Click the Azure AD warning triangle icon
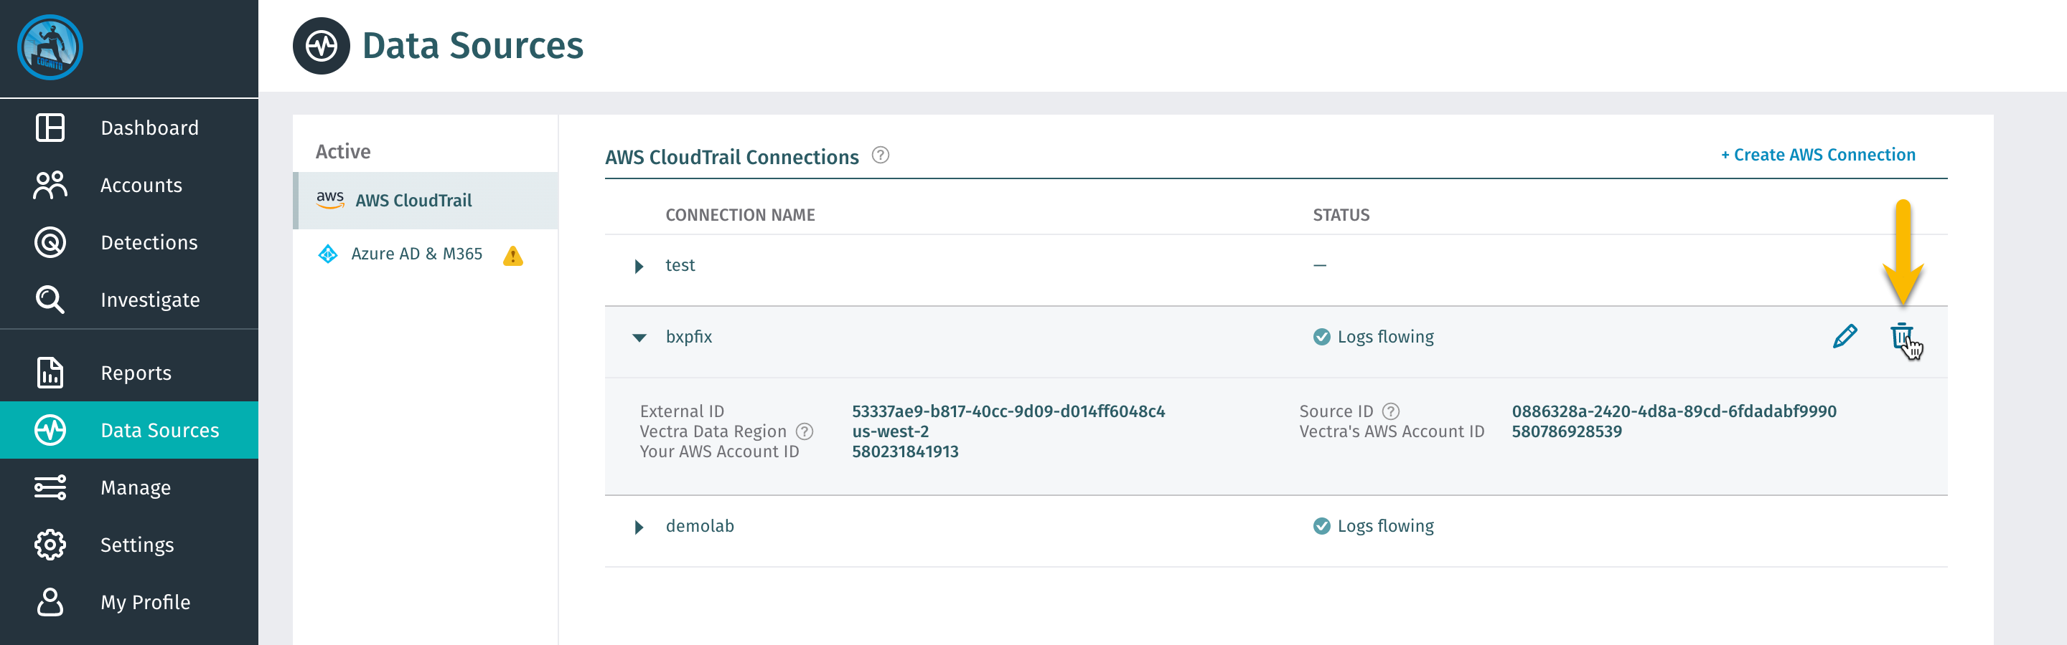Viewport: 2067px width, 645px height. (x=512, y=256)
